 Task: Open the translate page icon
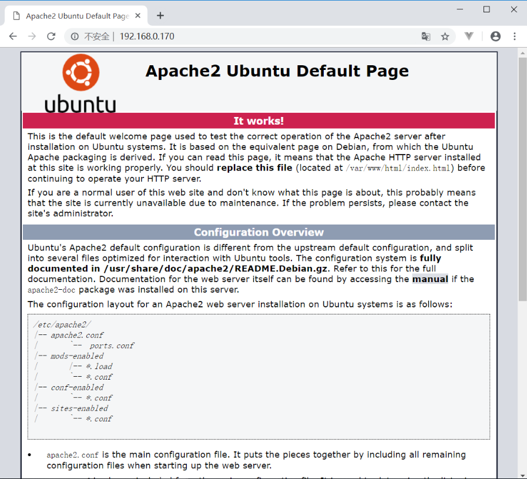(x=426, y=36)
